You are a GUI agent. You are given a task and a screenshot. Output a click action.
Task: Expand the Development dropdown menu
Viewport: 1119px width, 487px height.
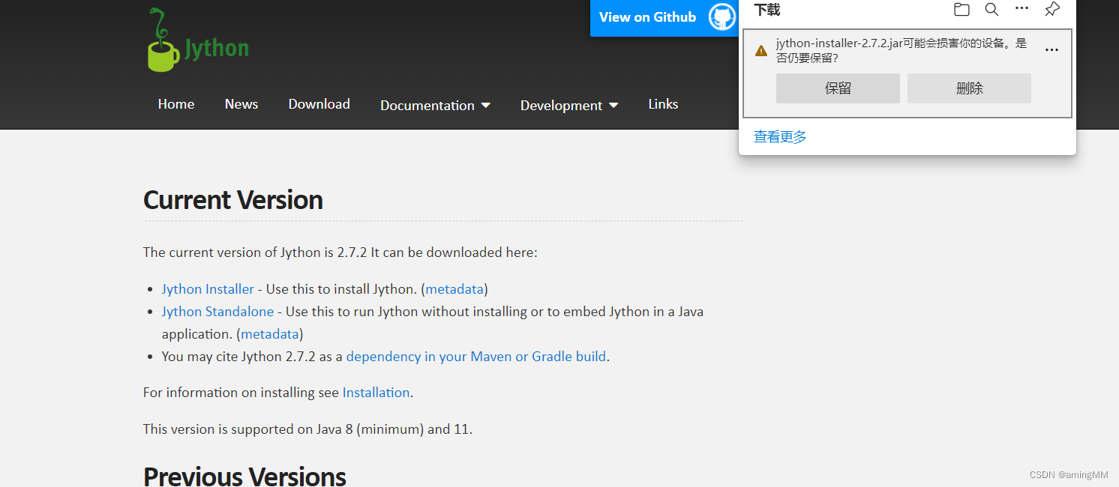(x=569, y=106)
